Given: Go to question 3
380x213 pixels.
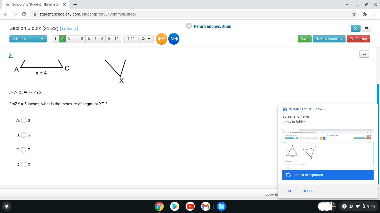Looking at the screenshot, I should click(69, 39).
